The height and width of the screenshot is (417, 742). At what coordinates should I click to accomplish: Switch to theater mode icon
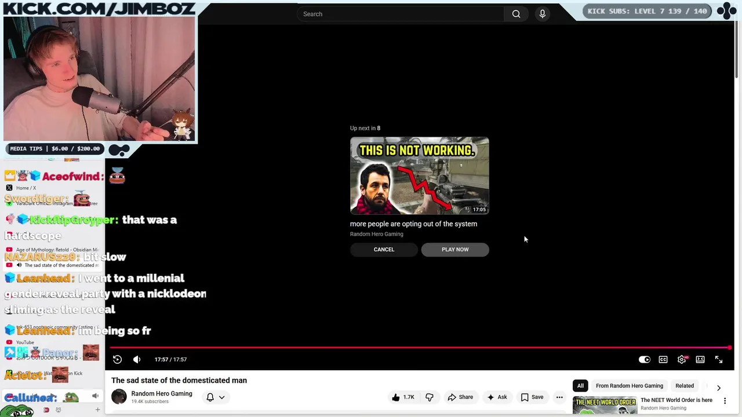[700, 360]
